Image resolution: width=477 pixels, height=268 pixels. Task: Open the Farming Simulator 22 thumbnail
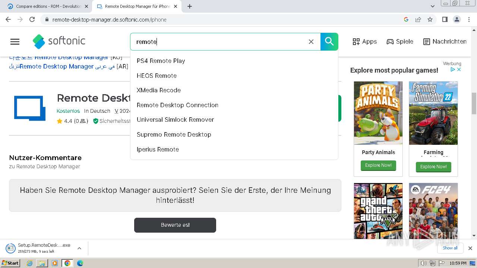click(x=433, y=113)
